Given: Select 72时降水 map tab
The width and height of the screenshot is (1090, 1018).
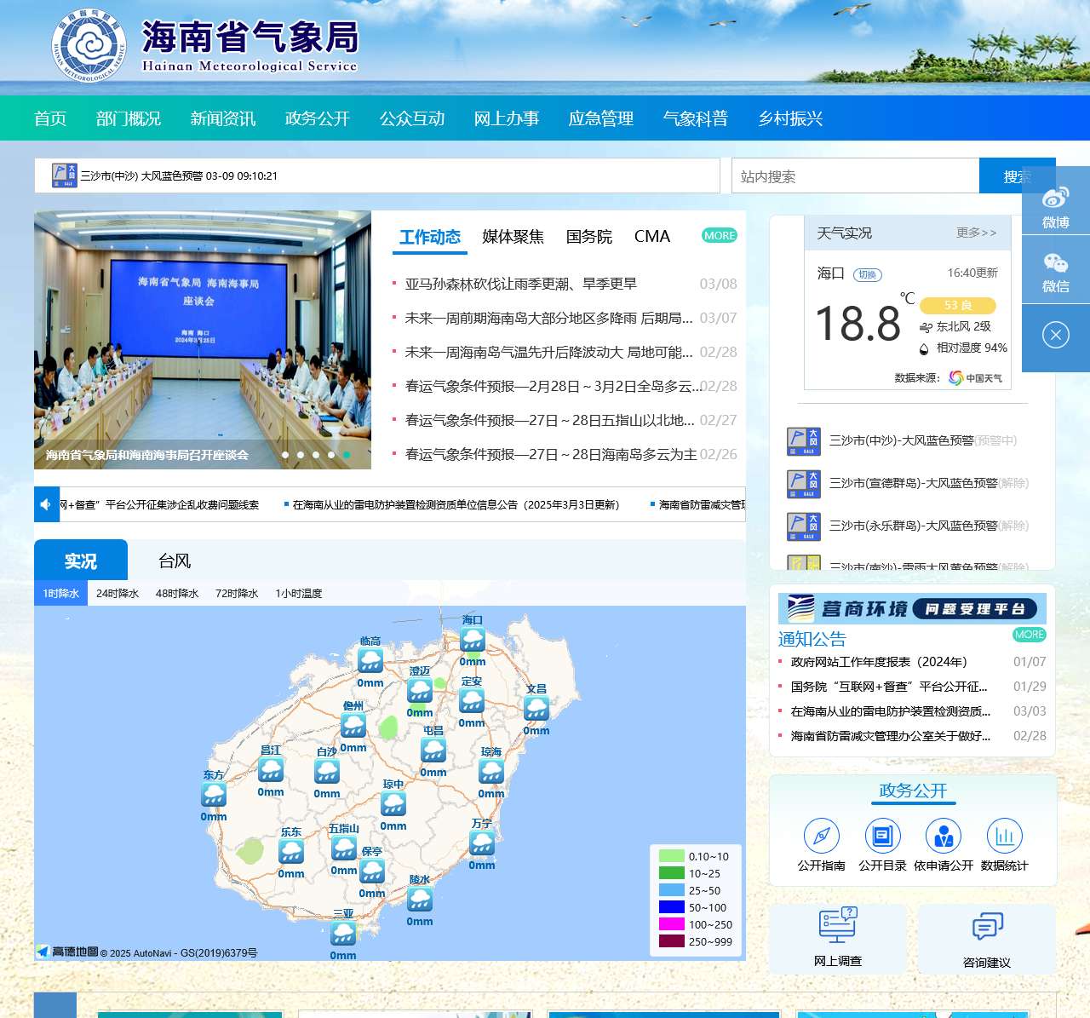Looking at the screenshot, I should pyautogui.click(x=237, y=594).
